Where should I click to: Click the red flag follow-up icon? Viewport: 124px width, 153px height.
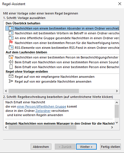(11, 43)
